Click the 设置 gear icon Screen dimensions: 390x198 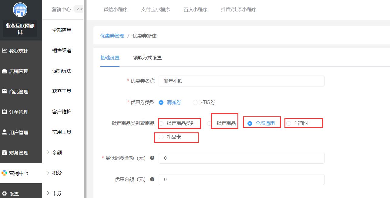point(4,193)
